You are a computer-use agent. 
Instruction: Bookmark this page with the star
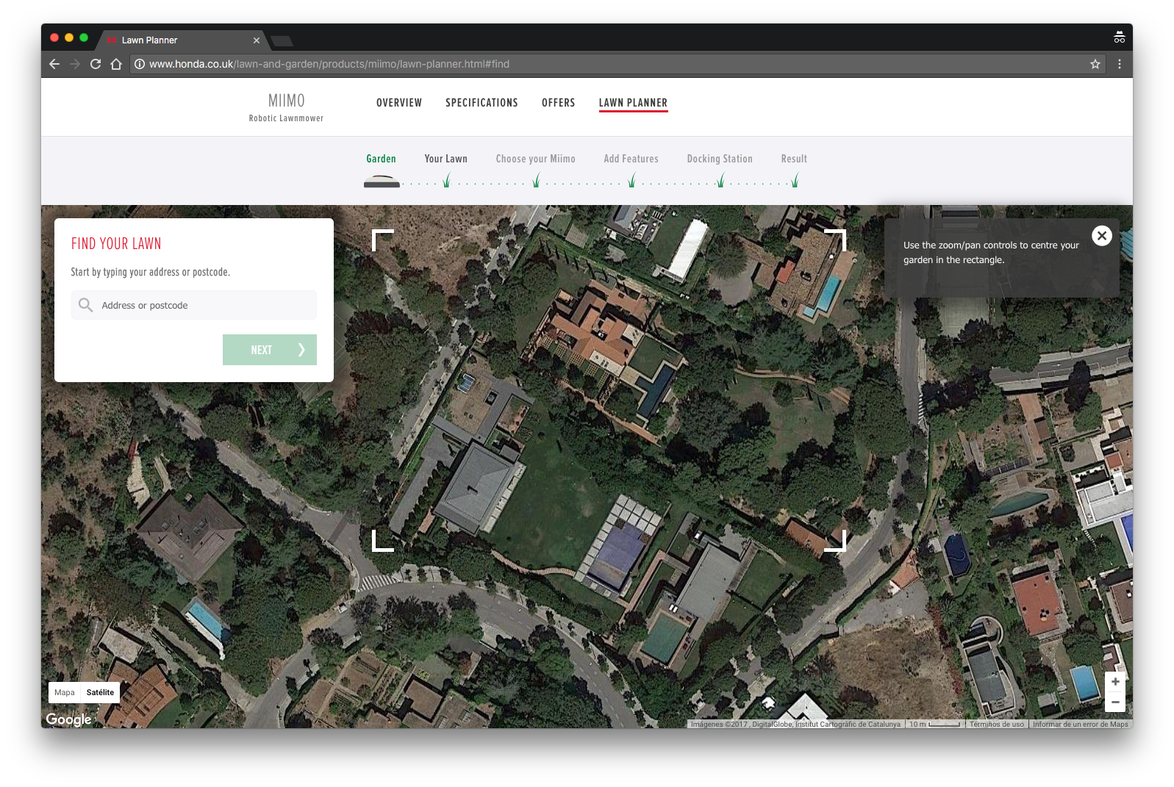[x=1095, y=64]
